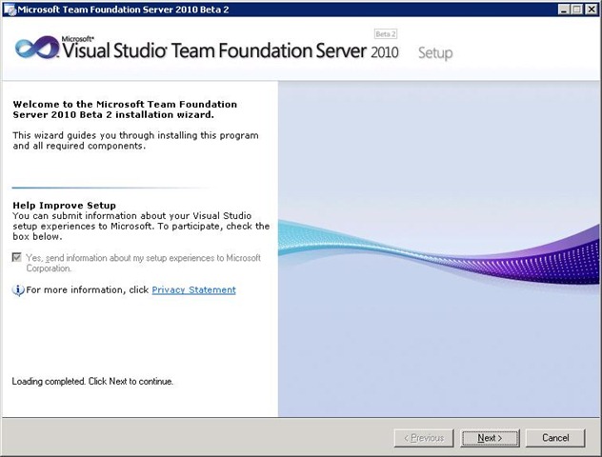The image size is (602, 457).
Task: Minimize the setup wizard window
Action: coord(563,10)
